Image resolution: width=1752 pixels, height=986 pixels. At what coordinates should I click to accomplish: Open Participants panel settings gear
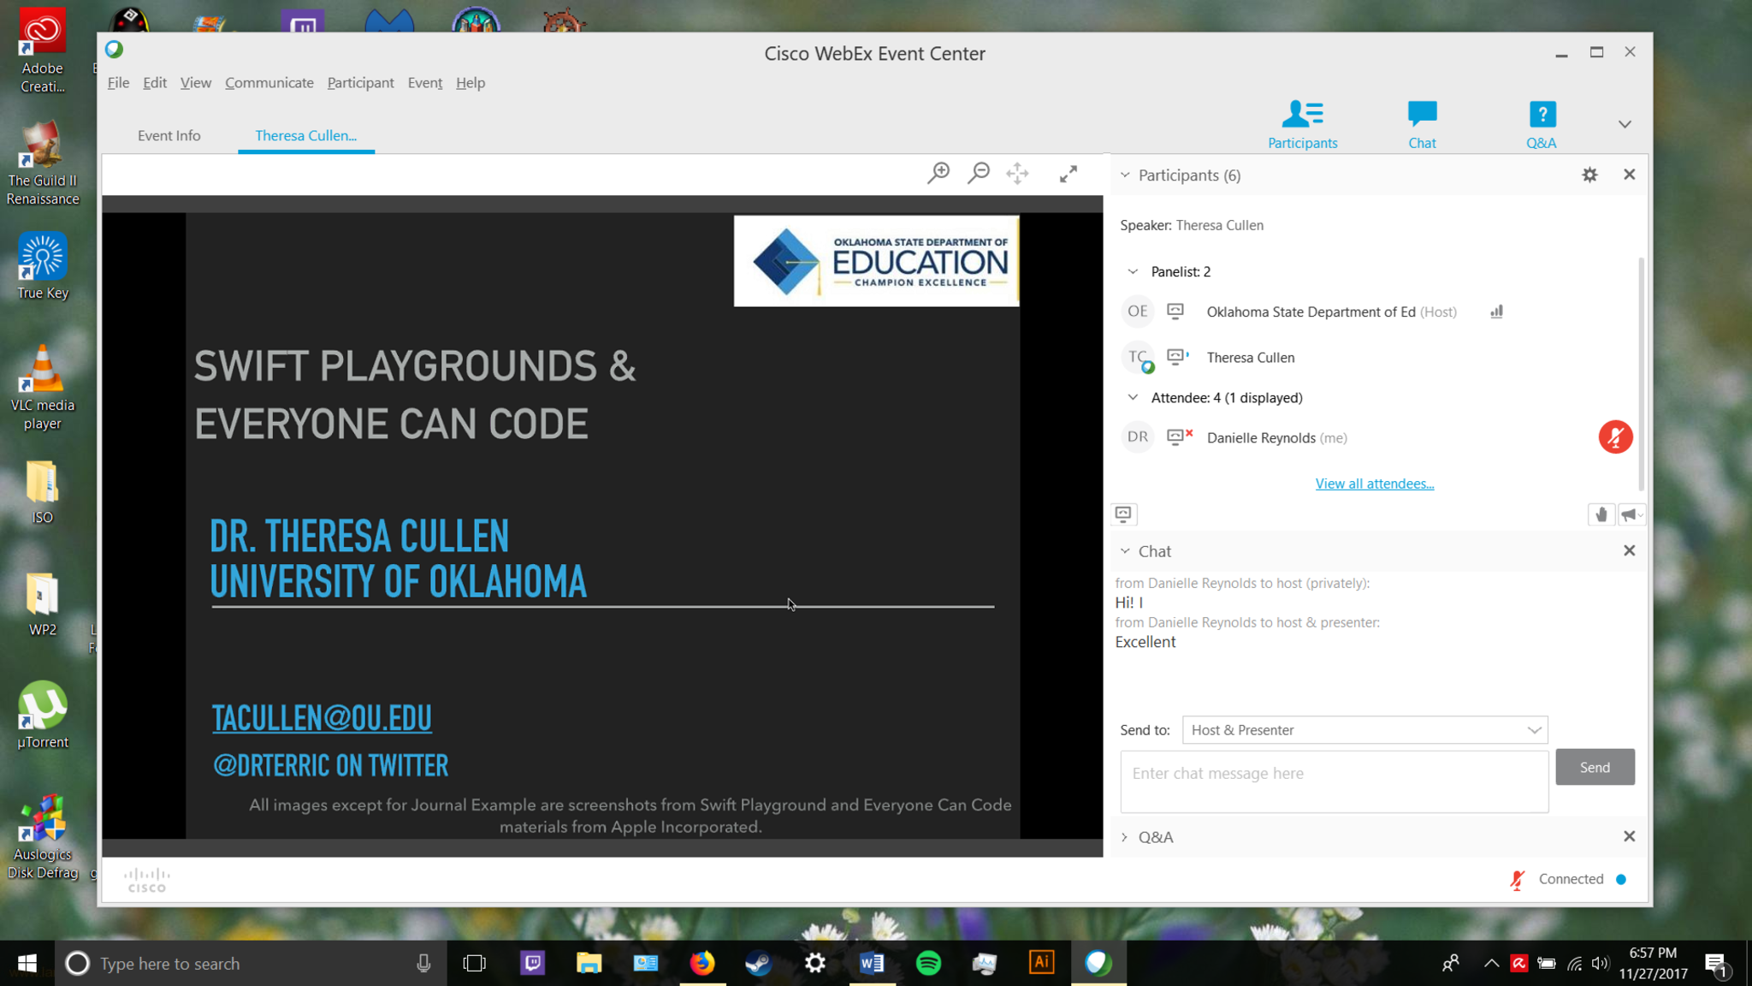1589,175
